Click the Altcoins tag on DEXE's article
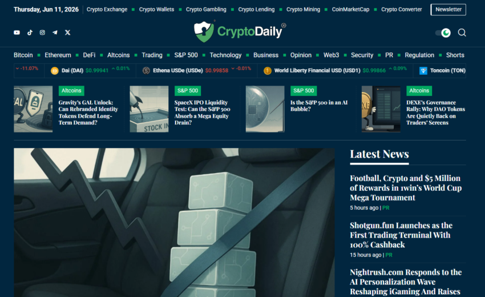The width and height of the screenshot is (485, 297). tap(419, 91)
